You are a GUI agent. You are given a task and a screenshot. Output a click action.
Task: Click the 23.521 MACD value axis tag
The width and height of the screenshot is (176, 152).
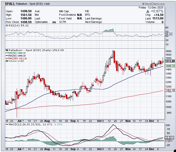[x=169, y=137]
